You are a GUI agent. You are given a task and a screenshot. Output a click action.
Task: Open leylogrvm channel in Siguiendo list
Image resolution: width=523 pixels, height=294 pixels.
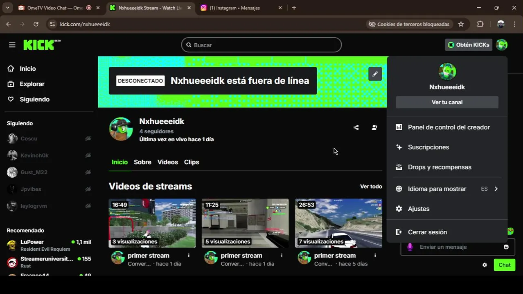49,206
